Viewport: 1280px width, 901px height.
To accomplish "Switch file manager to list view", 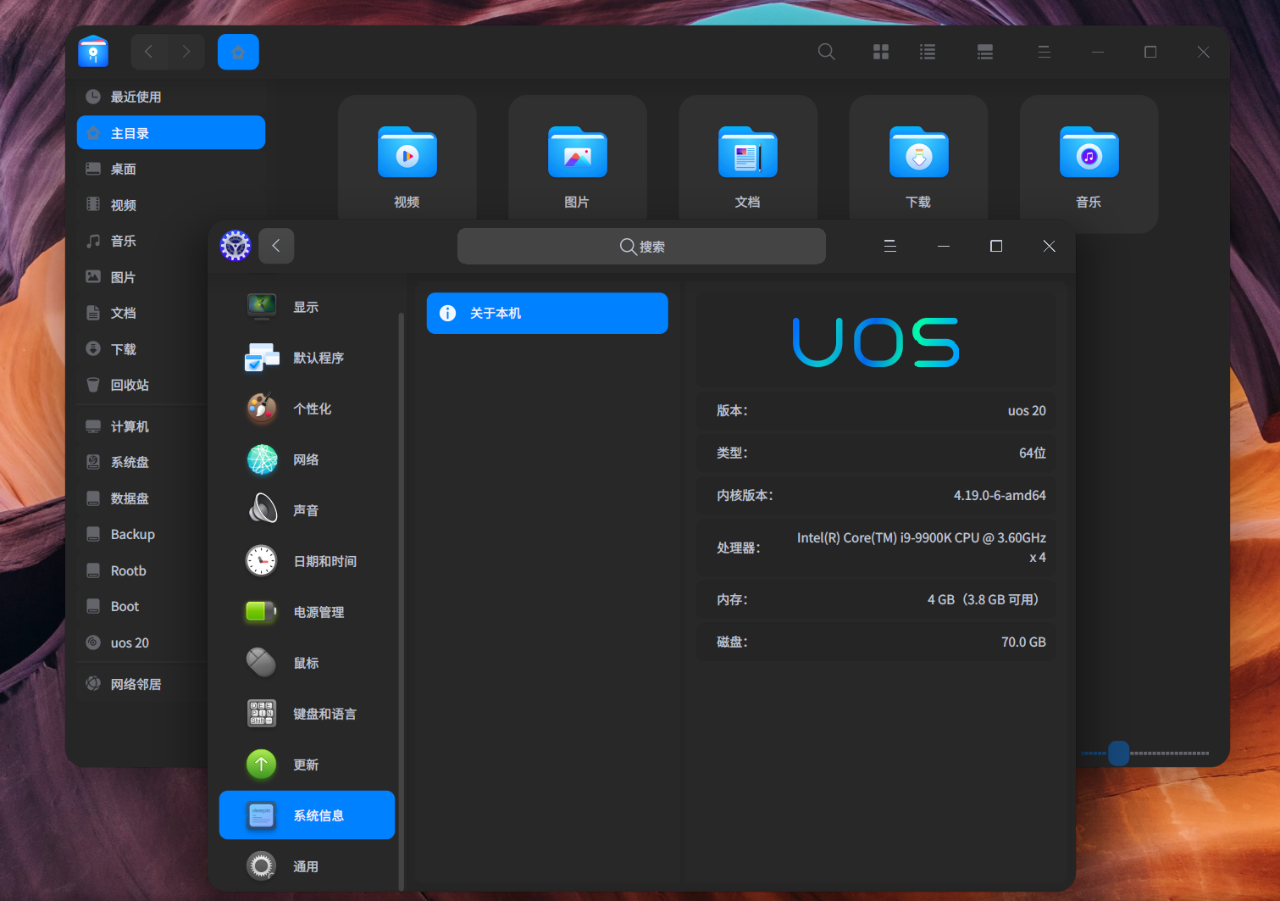I will (x=928, y=53).
